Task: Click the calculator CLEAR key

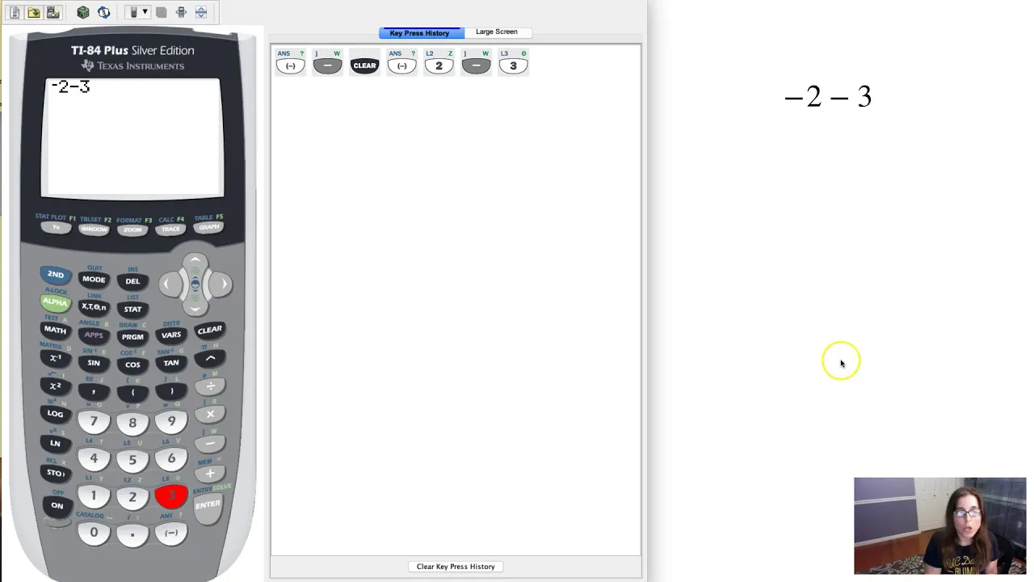Action: pyautogui.click(x=209, y=330)
